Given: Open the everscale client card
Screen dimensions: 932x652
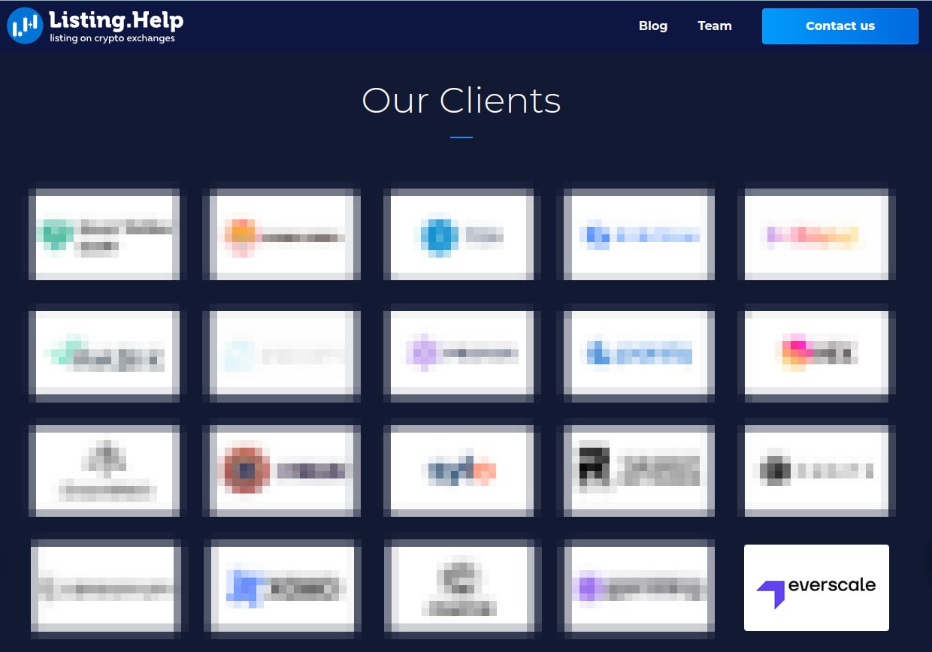Looking at the screenshot, I should (x=816, y=587).
